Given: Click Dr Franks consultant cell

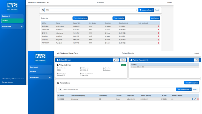Looking at the screenshot, I should coord(107,30).
